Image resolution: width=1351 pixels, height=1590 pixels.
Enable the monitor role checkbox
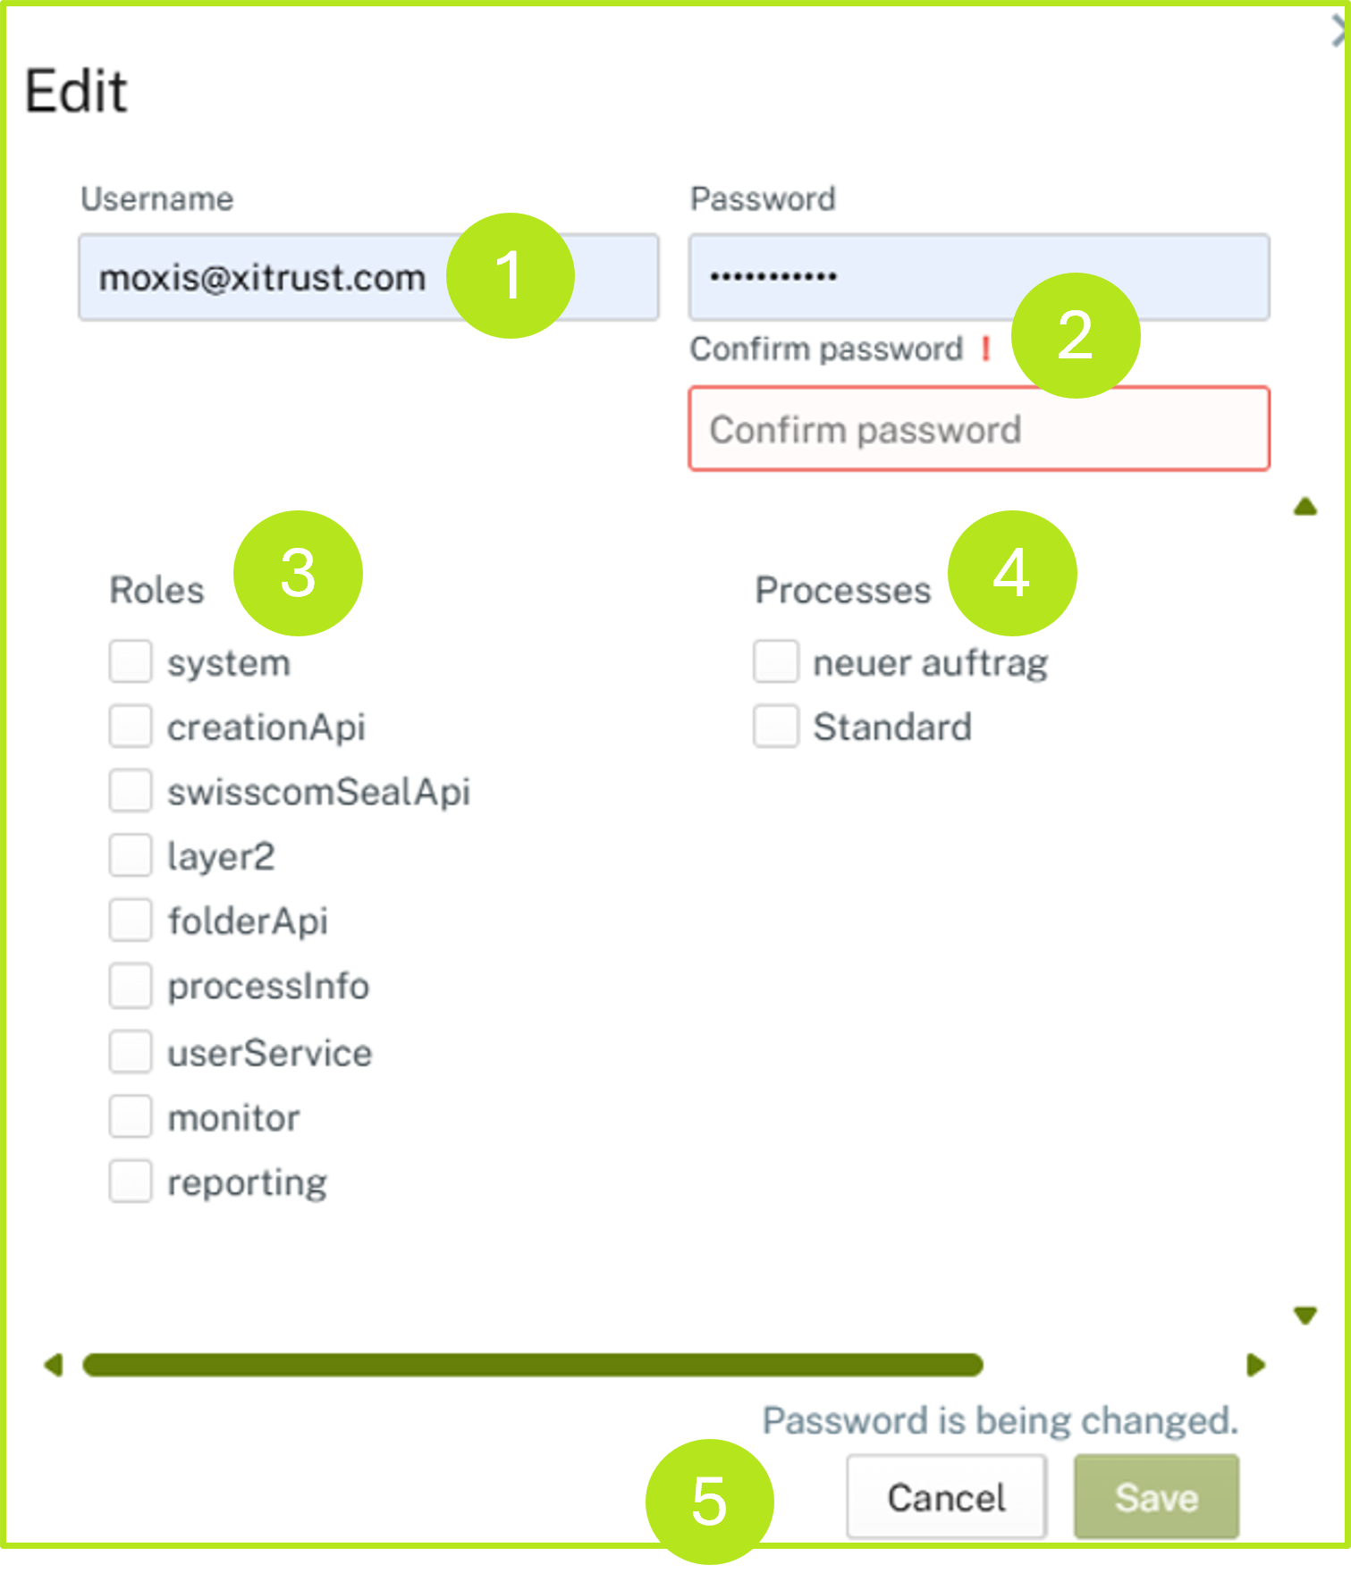coord(131,1117)
